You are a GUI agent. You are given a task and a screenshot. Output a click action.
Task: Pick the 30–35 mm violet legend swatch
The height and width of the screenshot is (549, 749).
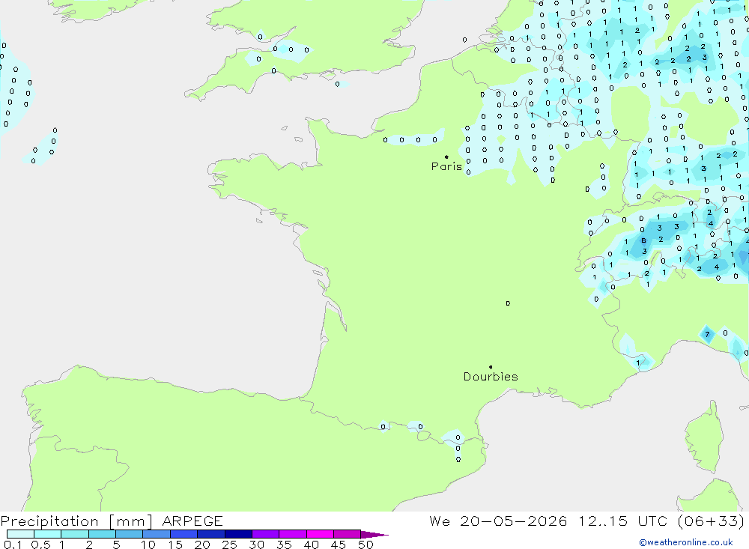pos(266,534)
